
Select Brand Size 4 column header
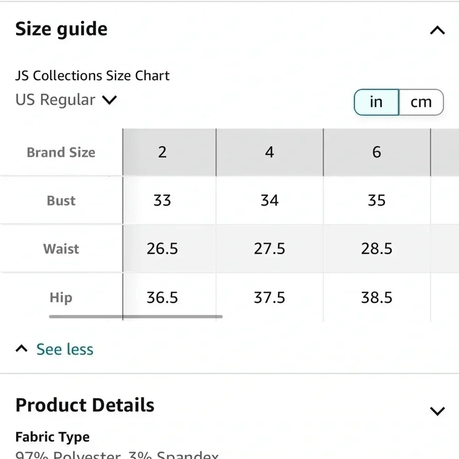(269, 152)
